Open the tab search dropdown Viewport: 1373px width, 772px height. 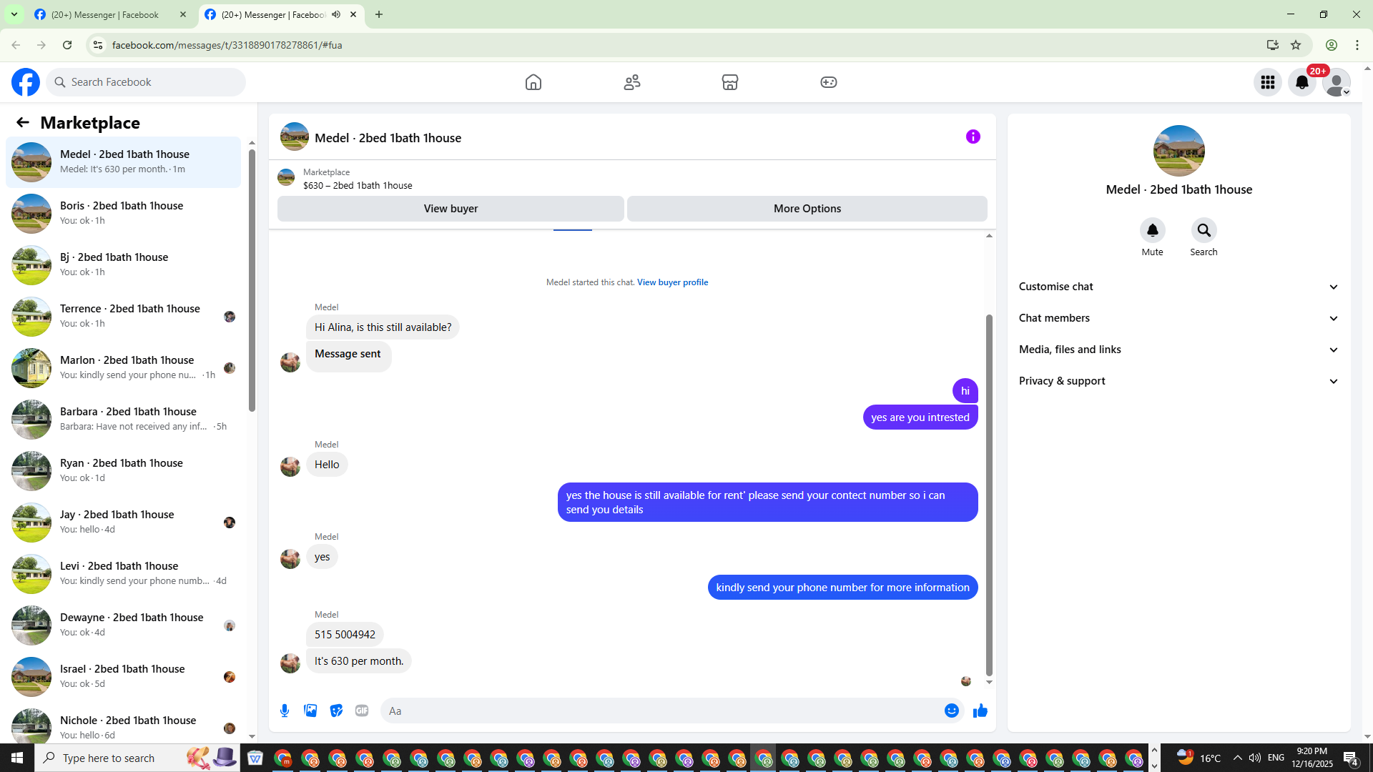click(14, 14)
